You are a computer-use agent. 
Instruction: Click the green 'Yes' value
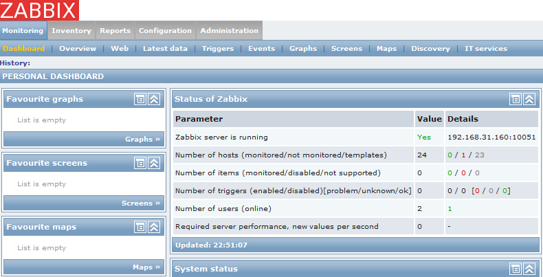424,137
